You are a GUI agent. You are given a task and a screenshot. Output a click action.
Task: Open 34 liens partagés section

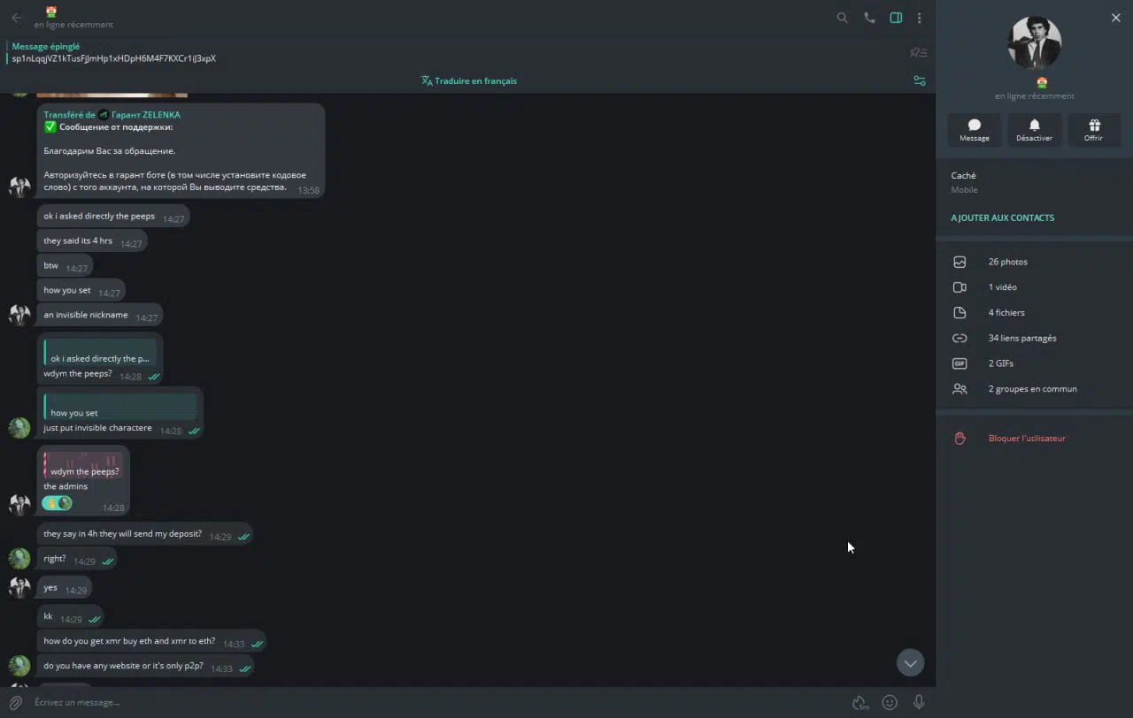(x=1021, y=338)
